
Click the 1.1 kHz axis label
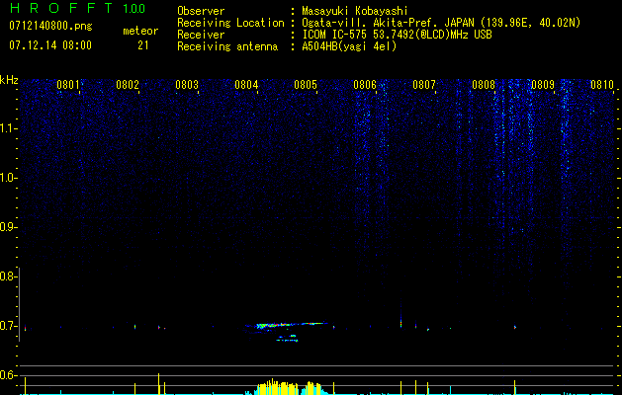(8, 128)
